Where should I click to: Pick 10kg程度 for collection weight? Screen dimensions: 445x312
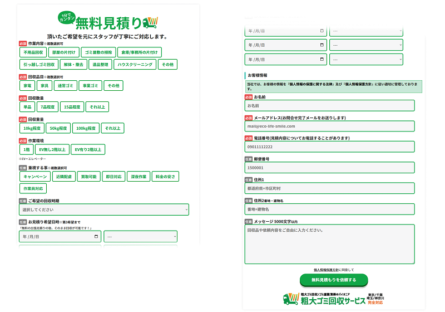(32, 128)
